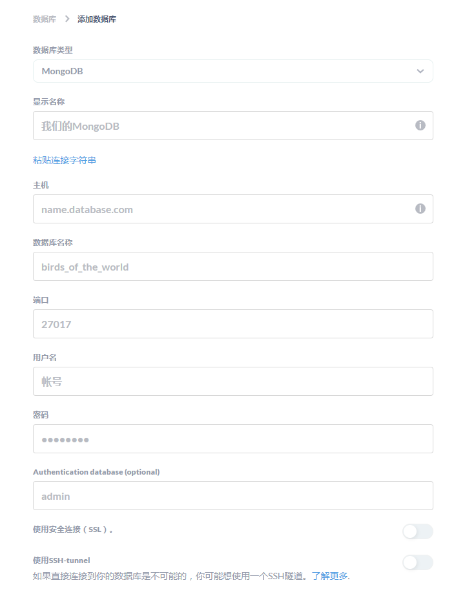
Task: Go back to 数据库 breadcrumb
Action: 45,19
